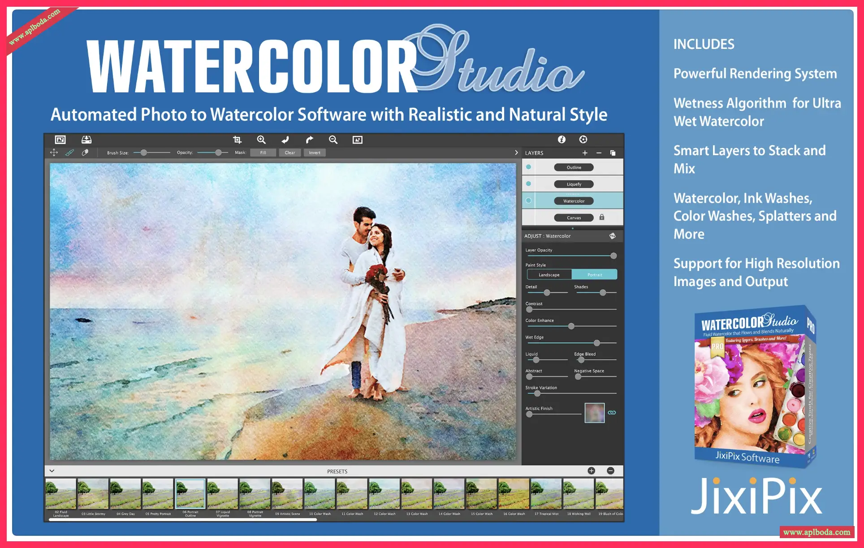Click the Wet Edge slider handle
Screen dimensions: 864x548
pos(597,343)
